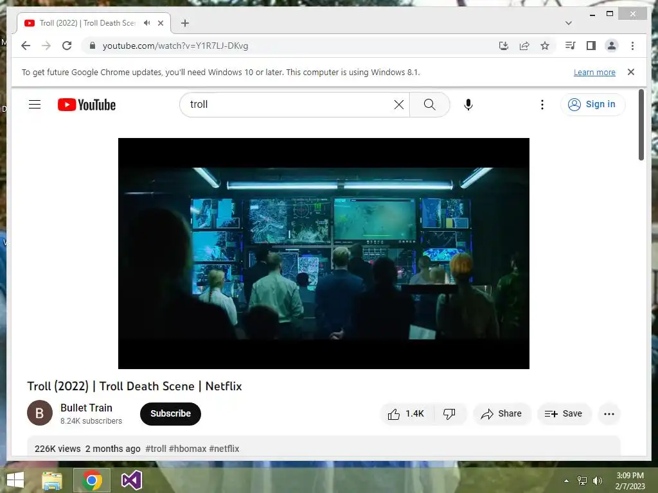The height and width of the screenshot is (493, 658).
Task: Click the address bar URL
Action: tap(175, 46)
